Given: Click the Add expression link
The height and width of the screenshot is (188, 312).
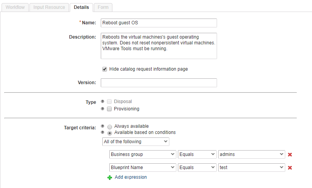Looking at the screenshot, I should pyautogui.click(x=131, y=177).
